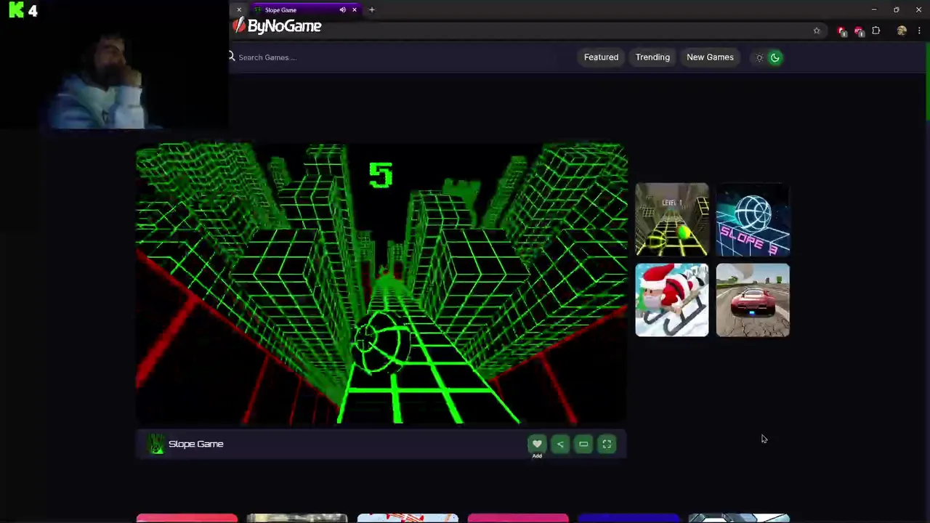Open the Level 1 rolling ball game thumbnail

pyautogui.click(x=672, y=219)
